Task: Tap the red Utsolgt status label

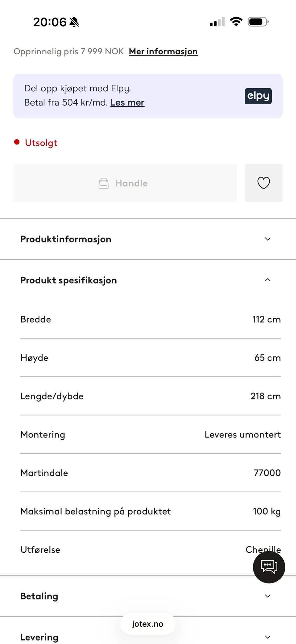Action: (41, 143)
